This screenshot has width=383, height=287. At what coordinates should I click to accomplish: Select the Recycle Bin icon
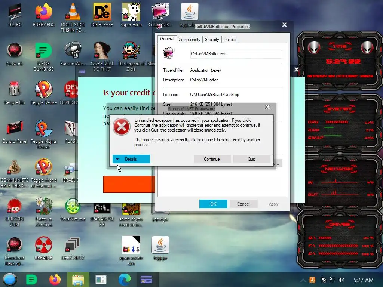pos(15,93)
